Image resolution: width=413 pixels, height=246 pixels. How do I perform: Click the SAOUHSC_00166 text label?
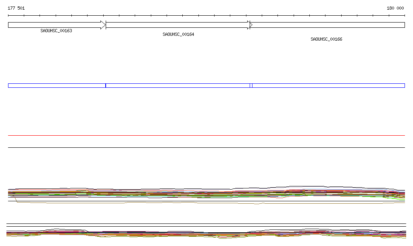326,39
